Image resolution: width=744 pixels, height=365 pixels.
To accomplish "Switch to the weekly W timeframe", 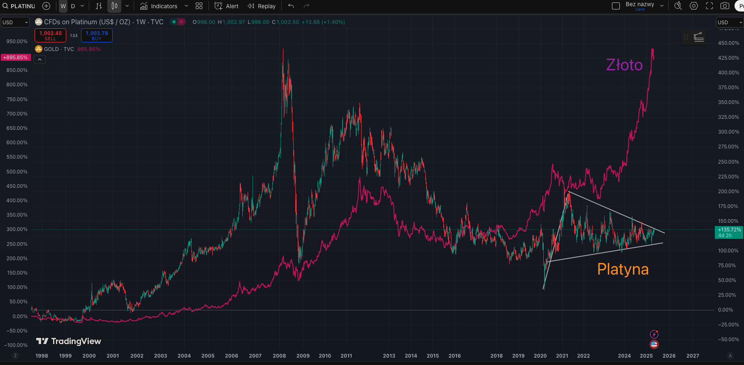I will pos(63,6).
